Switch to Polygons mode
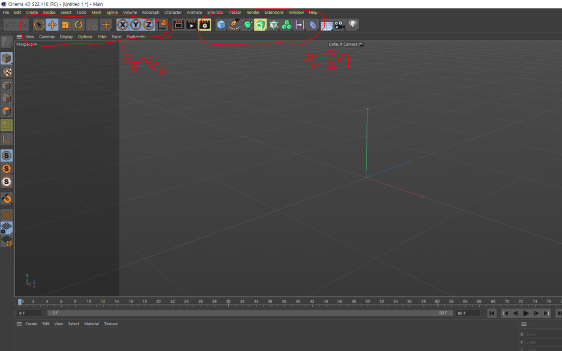Screen dimensions: 562x351 click(7, 112)
